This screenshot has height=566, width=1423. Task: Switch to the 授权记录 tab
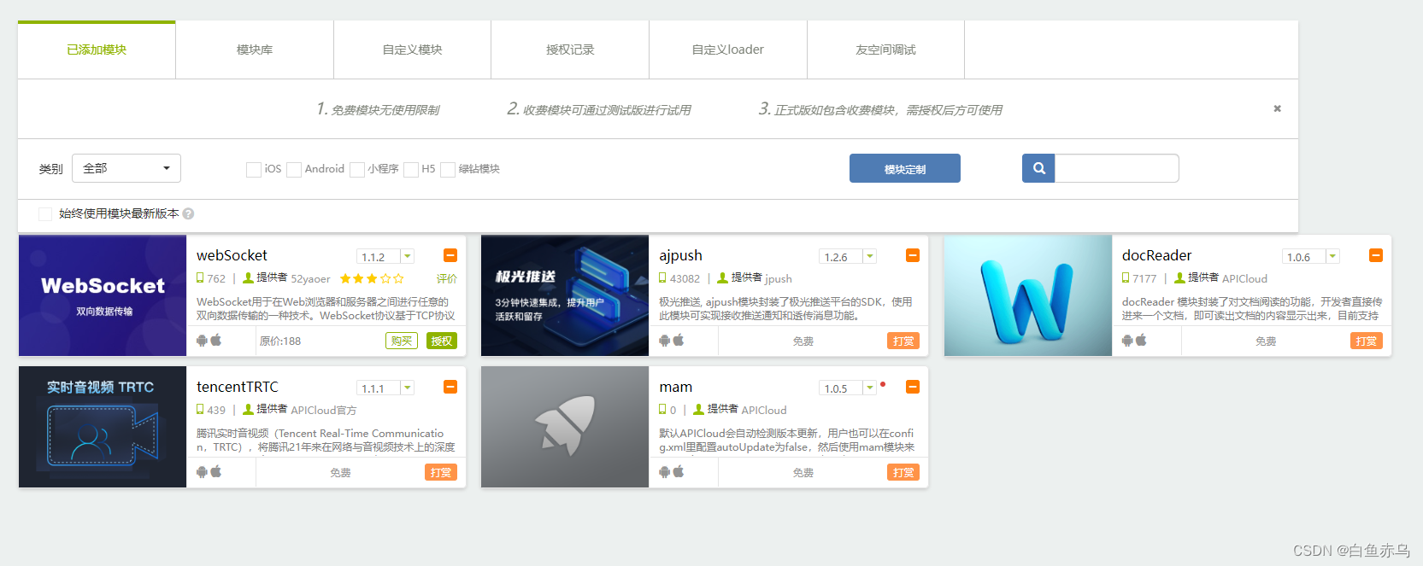570,50
